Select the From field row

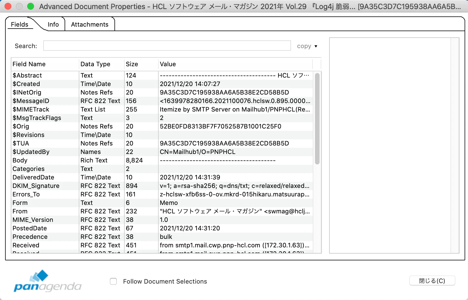point(162,211)
